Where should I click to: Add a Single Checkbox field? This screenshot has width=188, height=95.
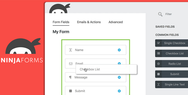[172, 43]
